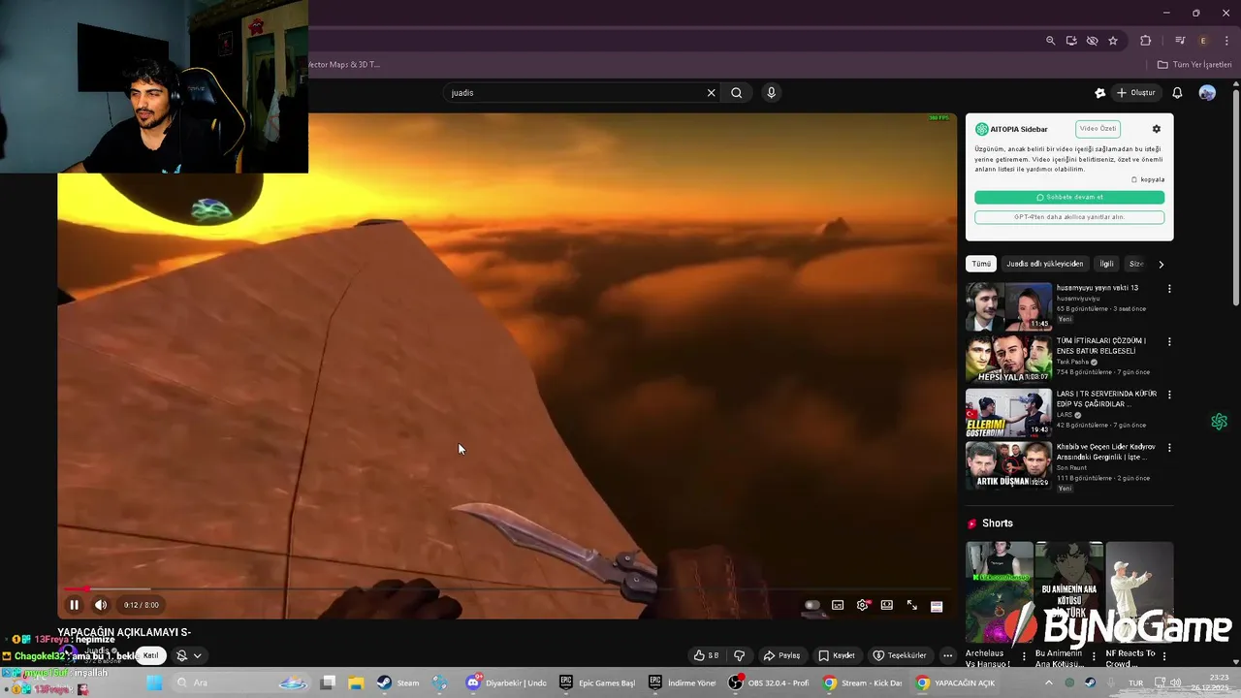Open the 'Khabib ve Çeçen Lider Kadyrov' video

pyautogui.click(x=1105, y=452)
